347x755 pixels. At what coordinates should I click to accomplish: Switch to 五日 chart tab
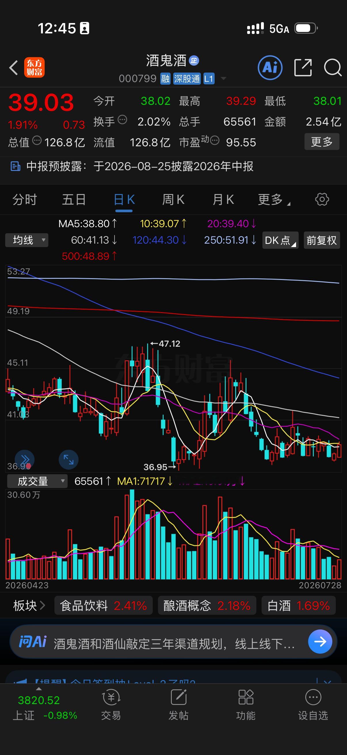(74, 200)
